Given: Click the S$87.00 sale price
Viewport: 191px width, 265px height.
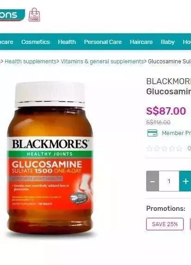Looking at the screenshot, I should coord(166,111).
